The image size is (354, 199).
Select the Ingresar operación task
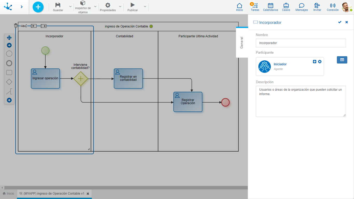[45, 79]
